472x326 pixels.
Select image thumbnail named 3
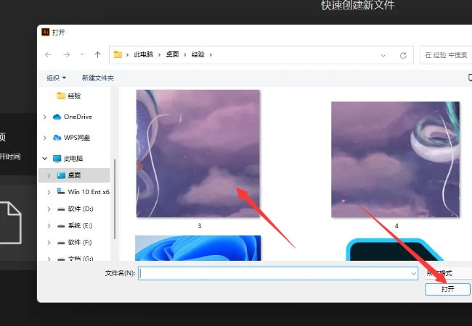pyautogui.click(x=198, y=154)
